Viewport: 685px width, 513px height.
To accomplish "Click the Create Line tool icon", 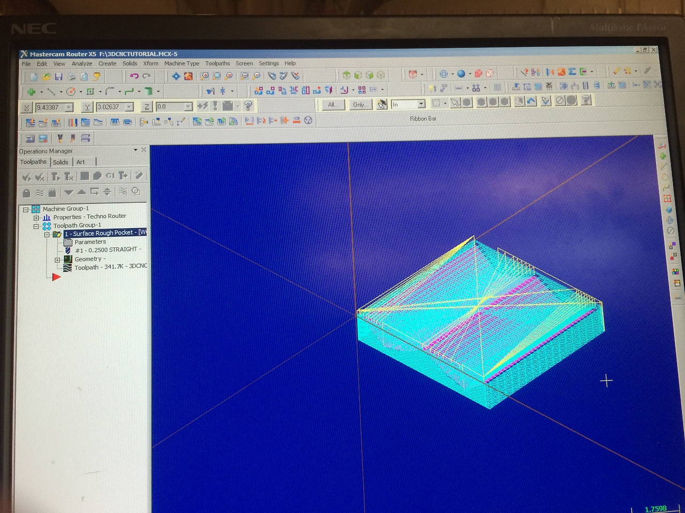I will tap(51, 92).
